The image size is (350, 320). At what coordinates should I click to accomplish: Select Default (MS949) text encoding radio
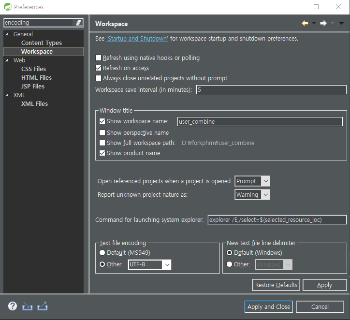[102, 253]
